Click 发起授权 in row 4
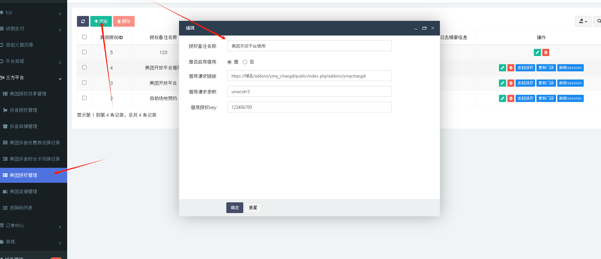The image size is (601, 259). [x=525, y=68]
